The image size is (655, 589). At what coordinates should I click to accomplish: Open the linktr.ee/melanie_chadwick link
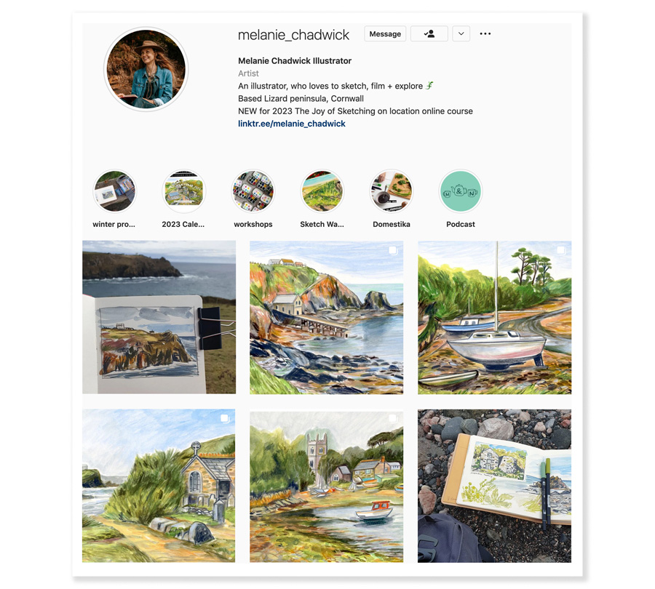292,124
